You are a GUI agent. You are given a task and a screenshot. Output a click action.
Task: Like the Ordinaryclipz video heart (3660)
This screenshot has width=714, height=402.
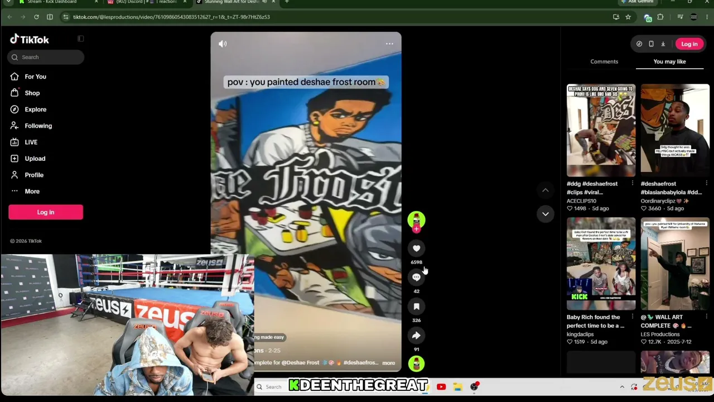pos(644,209)
